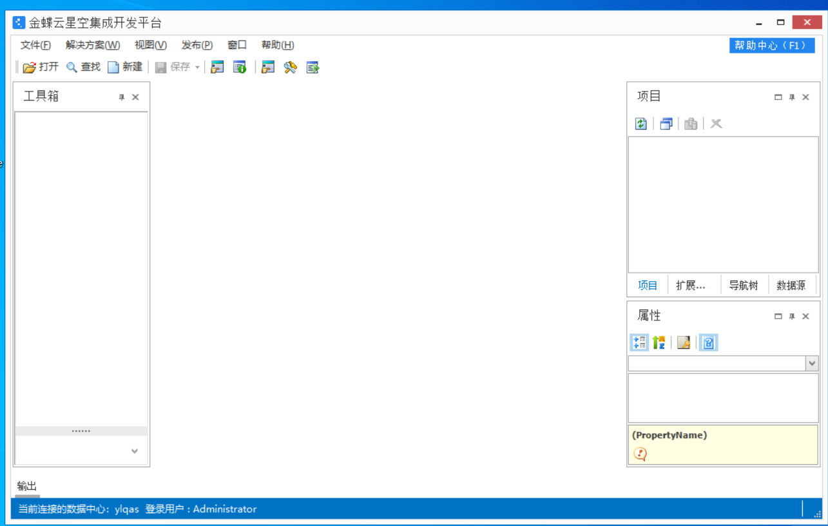Open the 帮助(H) menu

pyautogui.click(x=278, y=45)
